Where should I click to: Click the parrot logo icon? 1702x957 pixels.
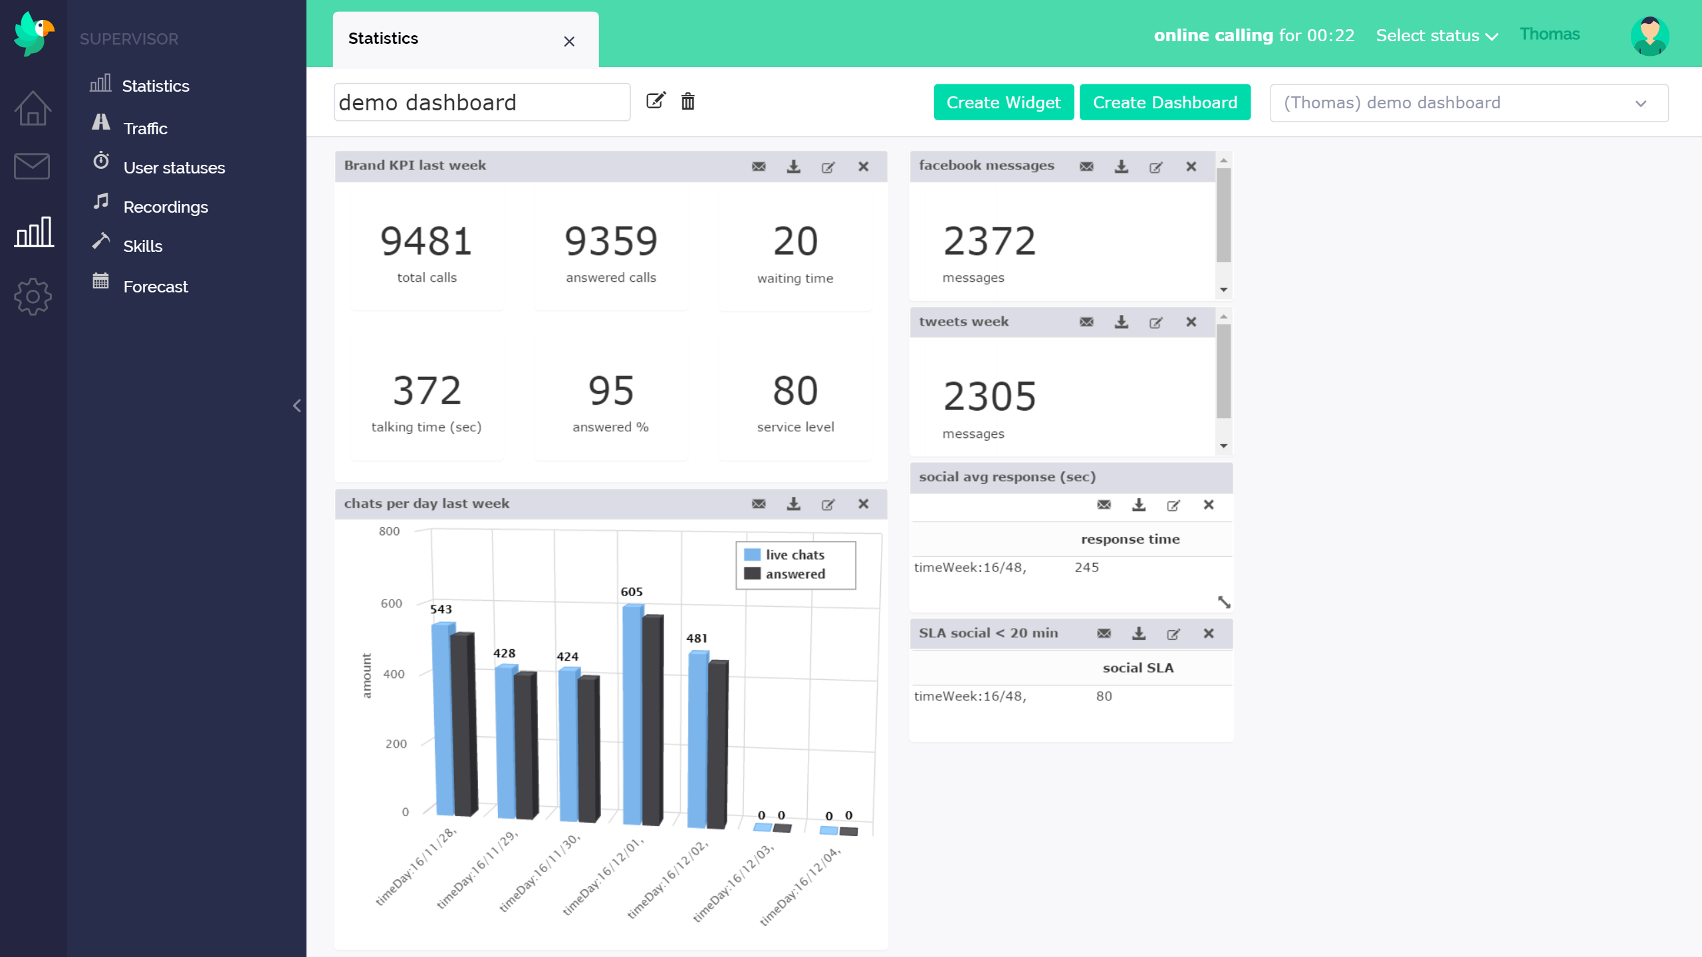pos(33,33)
